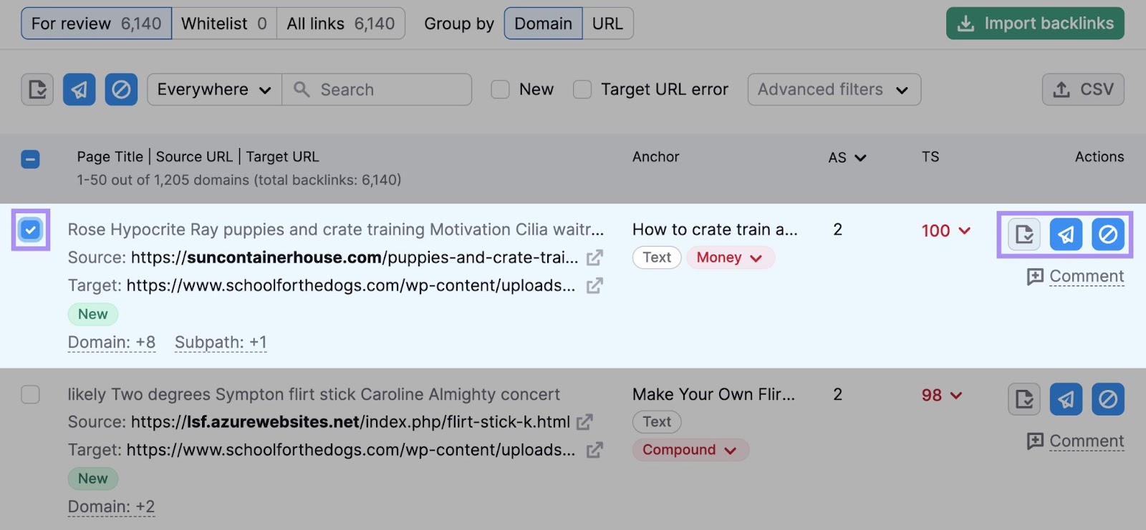Send suncontainerhouse.com row to Remove list
The image size is (1146, 530).
point(1066,234)
